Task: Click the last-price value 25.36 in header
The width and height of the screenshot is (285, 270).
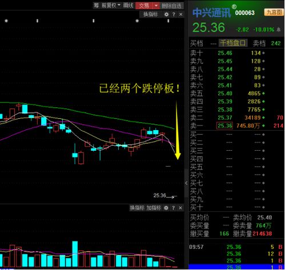Action: [208, 27]
